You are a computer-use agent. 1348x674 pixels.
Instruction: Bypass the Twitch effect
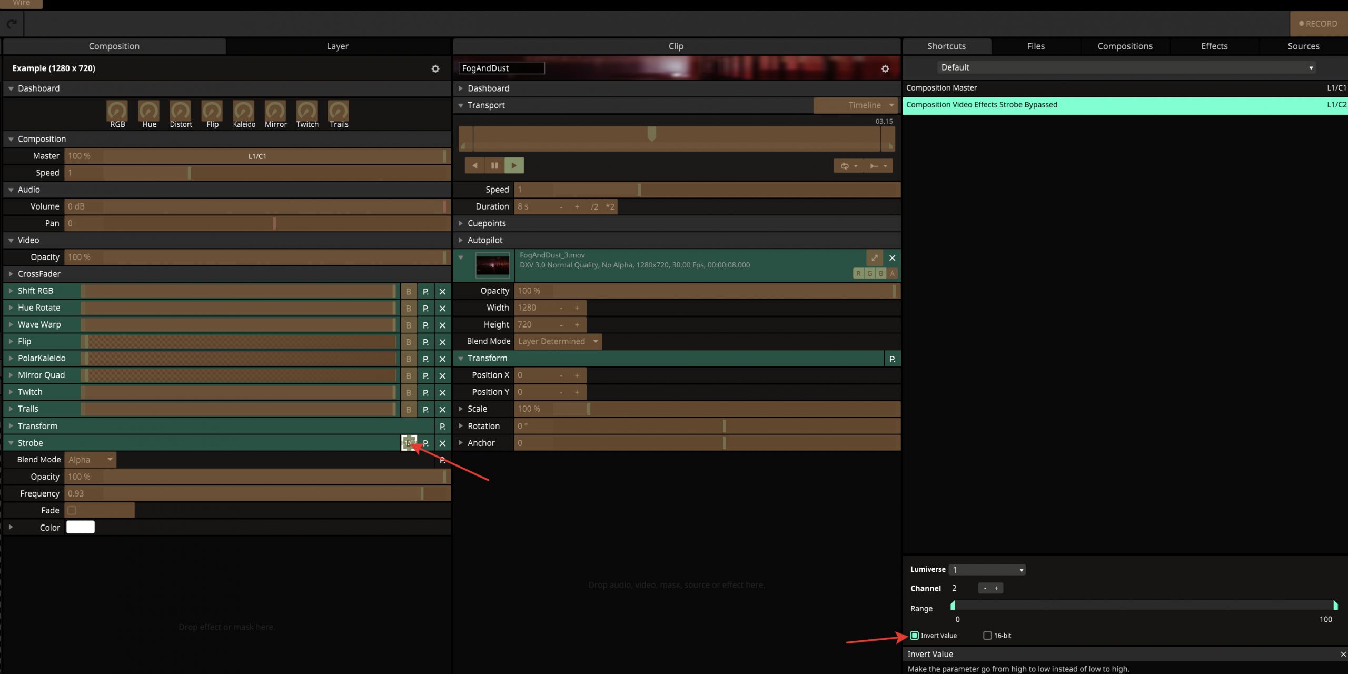tap(408, 392)
